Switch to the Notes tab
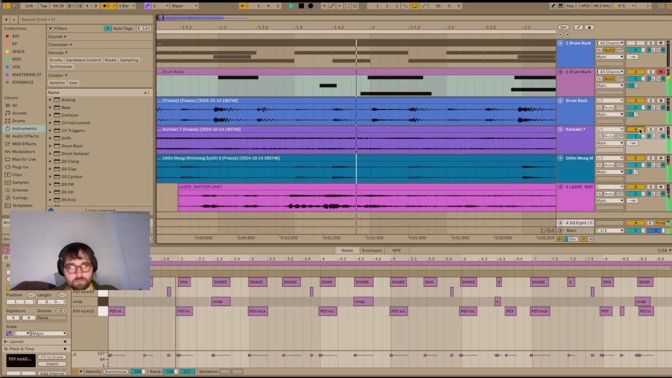672x378 pixels. tap(347, 250)
